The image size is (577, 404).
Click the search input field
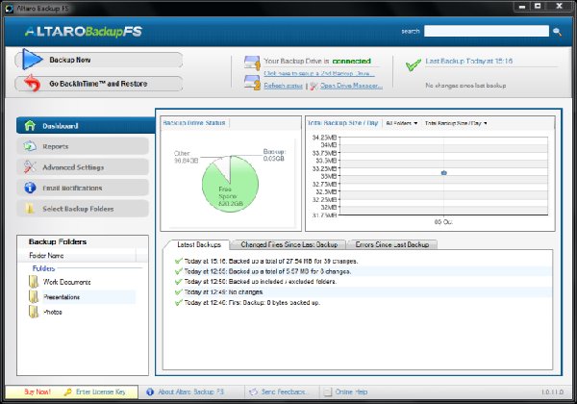[486, 32]
